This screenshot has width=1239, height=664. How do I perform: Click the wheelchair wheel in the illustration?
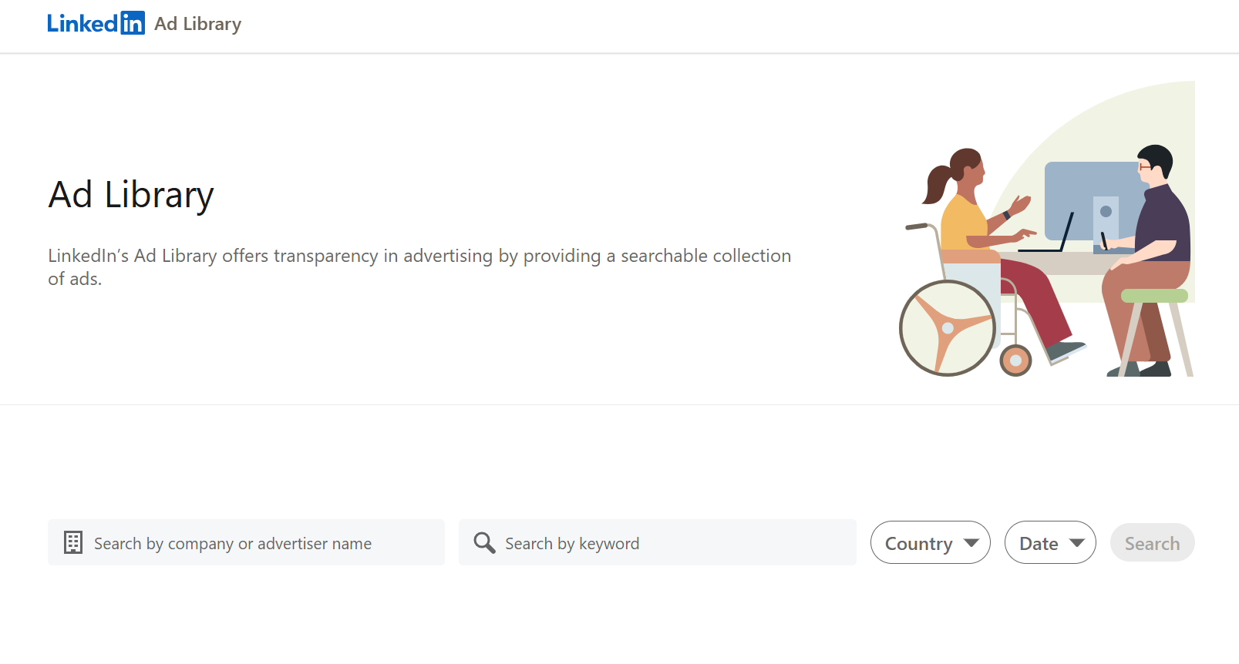tap(948, 328)
